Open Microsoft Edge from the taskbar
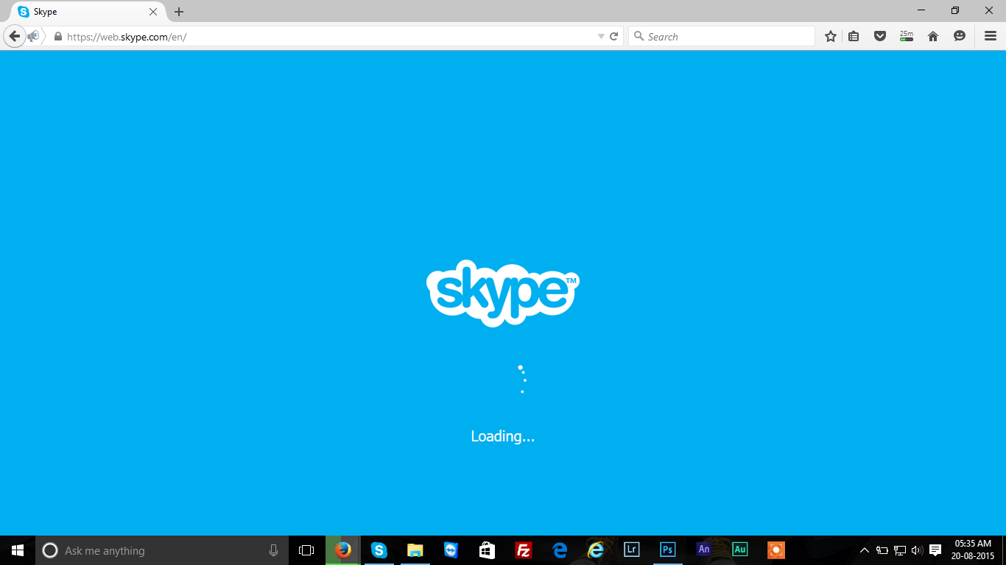The height and width of the screenshot is (565, 1006). [560, 550]
